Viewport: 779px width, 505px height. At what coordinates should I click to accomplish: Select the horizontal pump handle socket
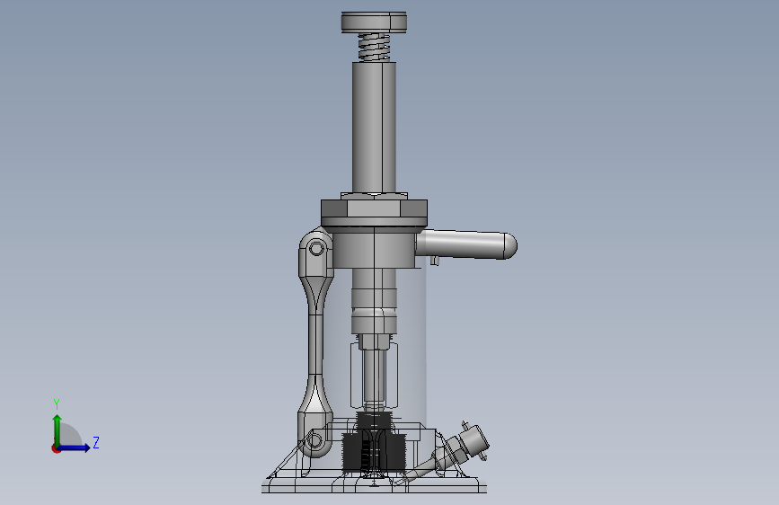coord(466,245)
